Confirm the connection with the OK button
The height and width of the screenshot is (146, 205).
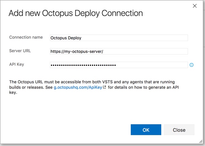[x=146, y=130]
